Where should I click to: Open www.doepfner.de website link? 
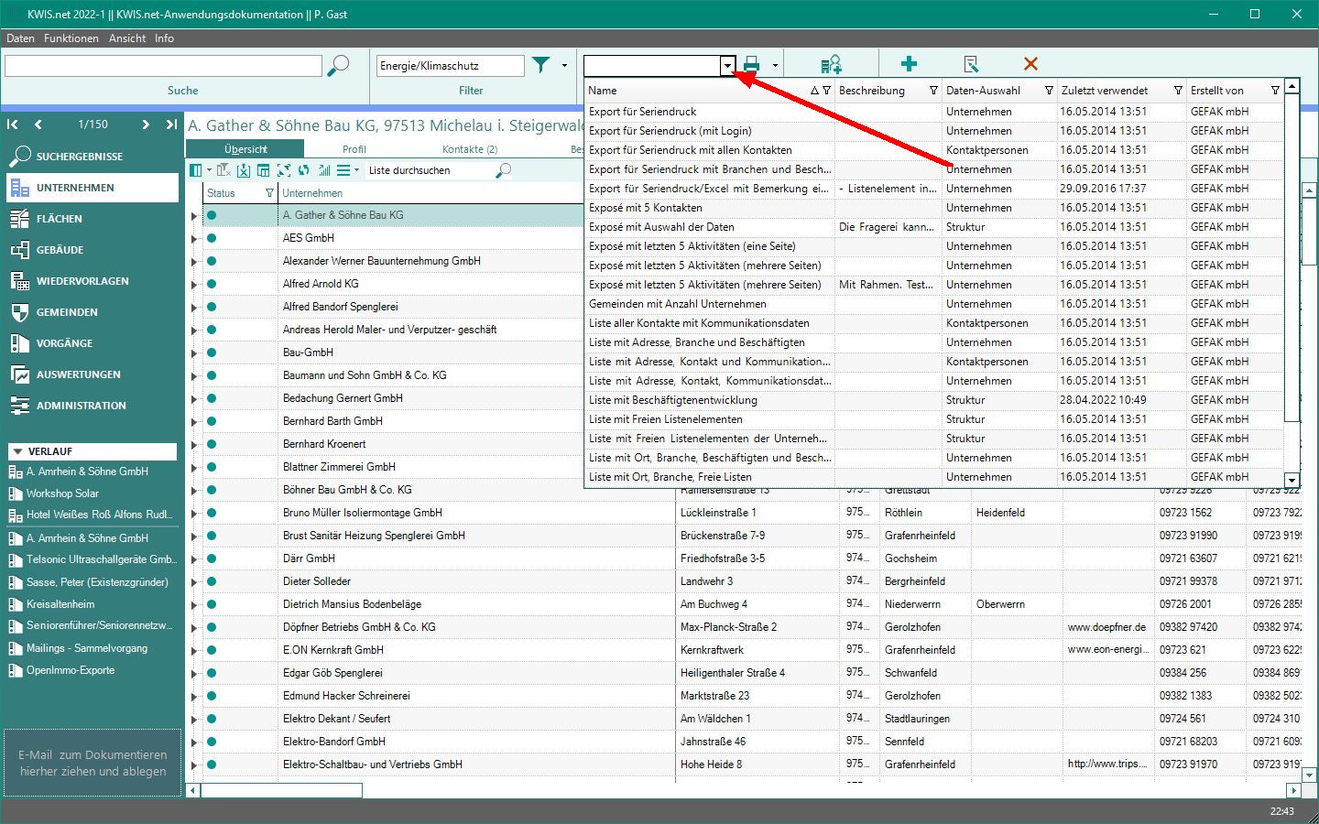1106,627
